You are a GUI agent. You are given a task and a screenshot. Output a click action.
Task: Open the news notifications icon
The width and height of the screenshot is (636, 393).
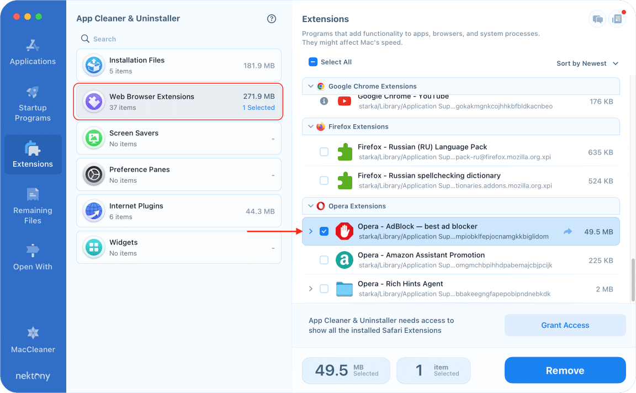point(617,19)
